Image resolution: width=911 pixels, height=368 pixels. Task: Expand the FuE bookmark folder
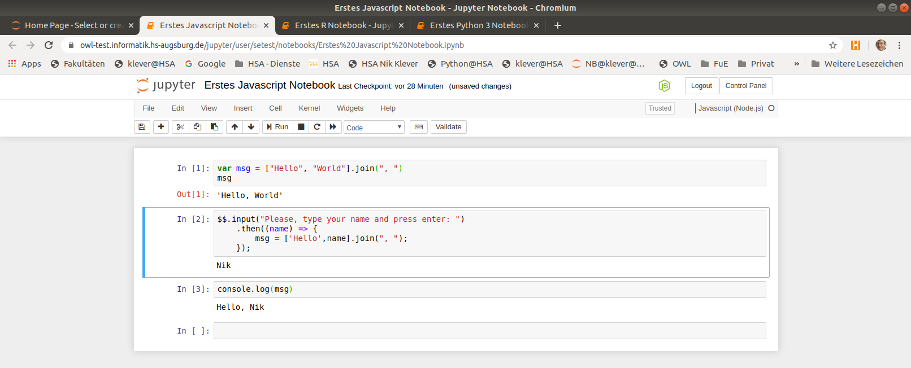click(x=714, y=64)
